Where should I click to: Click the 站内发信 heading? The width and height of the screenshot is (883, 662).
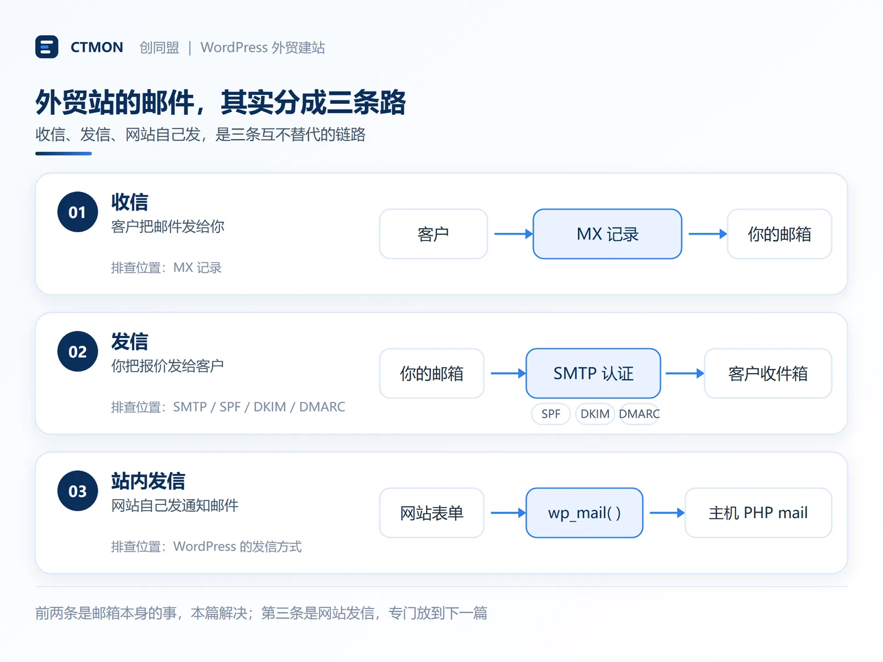coord(148,481)
